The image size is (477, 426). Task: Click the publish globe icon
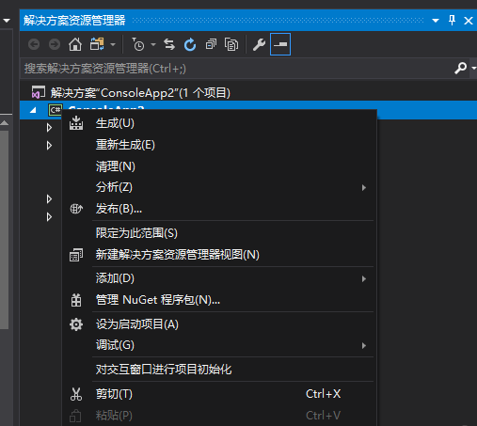pyautogui.click(x=76, y=209)
